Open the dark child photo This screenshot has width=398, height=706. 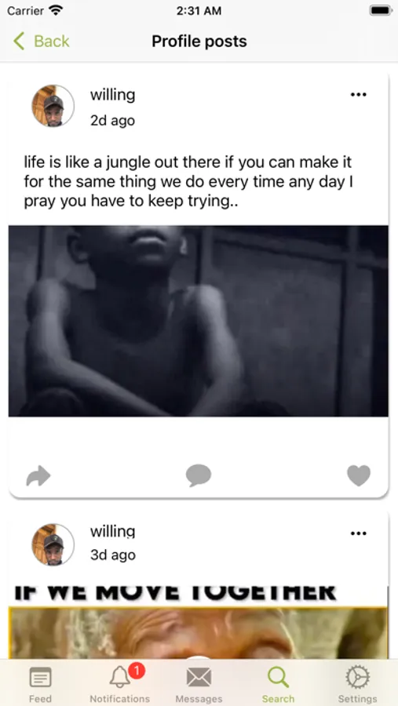(x=199, y=321)
